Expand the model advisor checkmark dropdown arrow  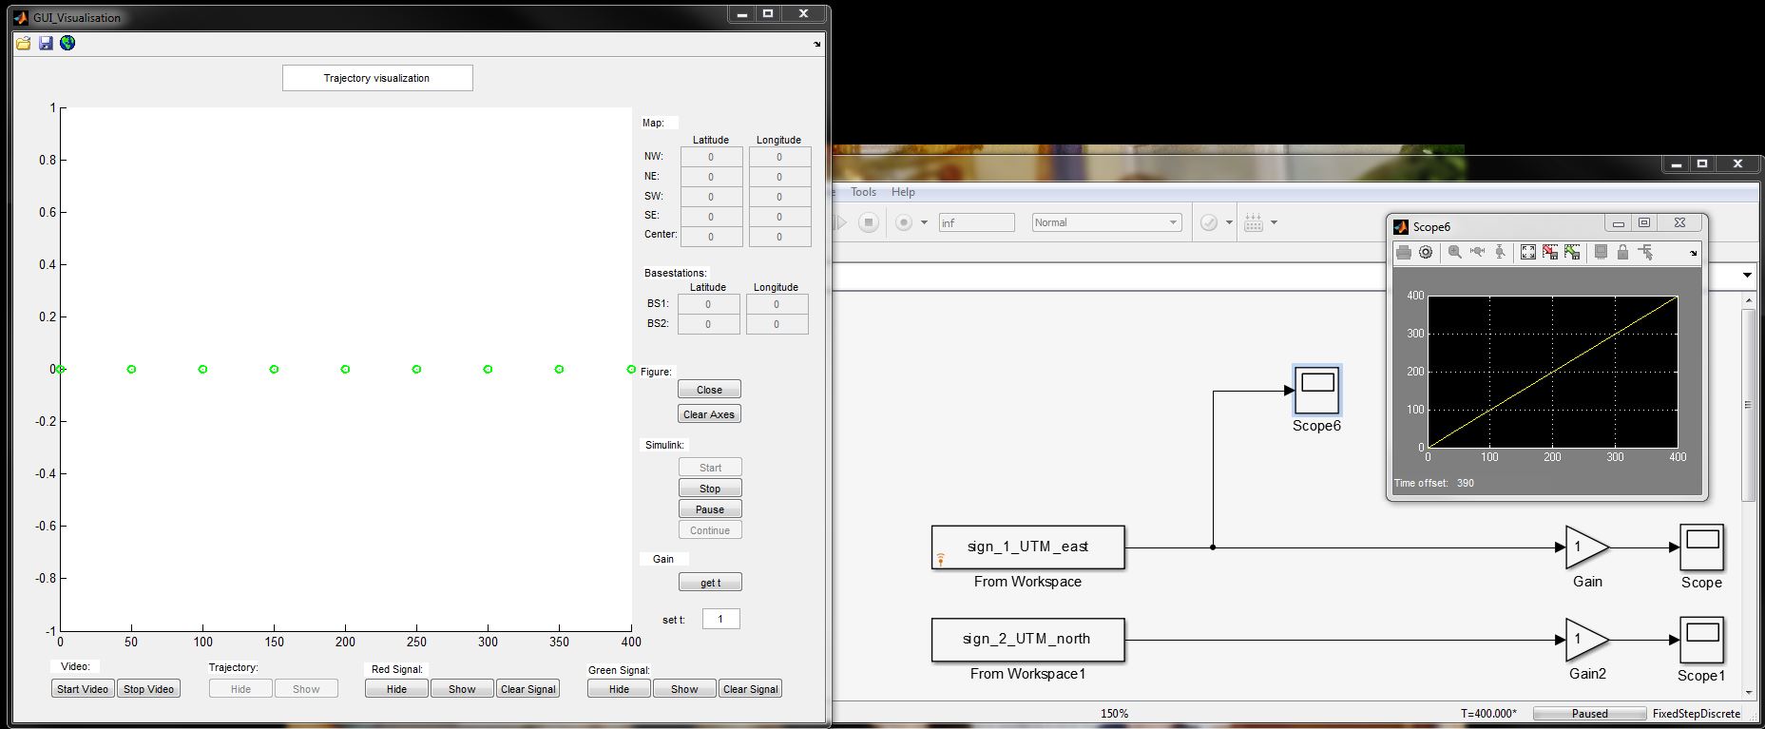coord(1229,222)
